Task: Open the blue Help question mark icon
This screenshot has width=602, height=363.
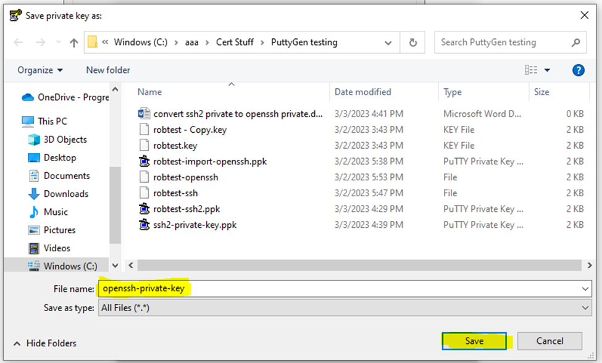Action: (578, 70)
